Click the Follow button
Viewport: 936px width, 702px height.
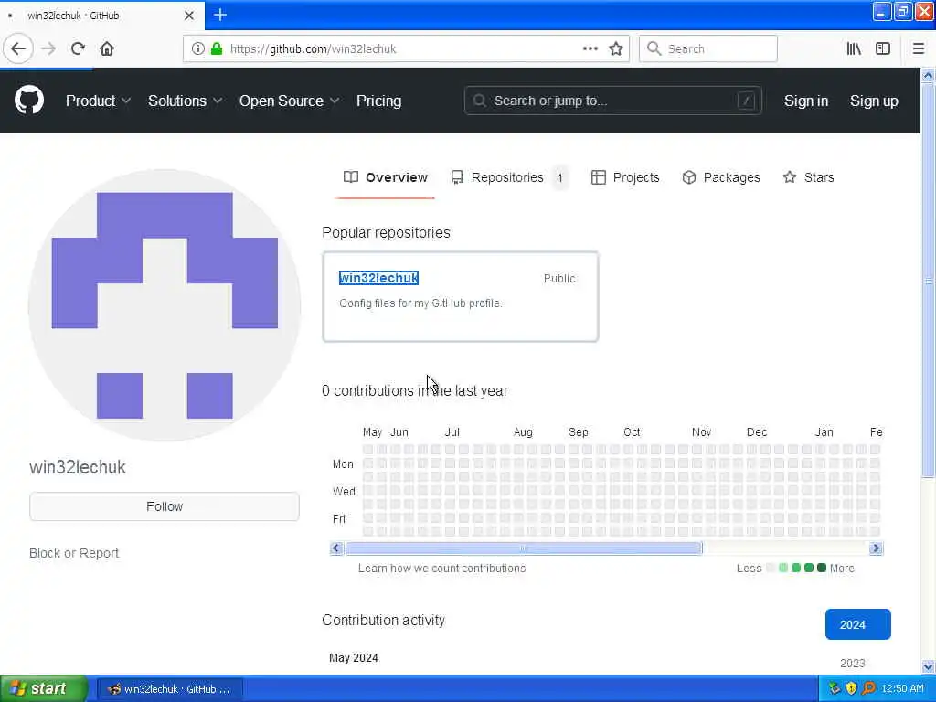coord(165,506)
